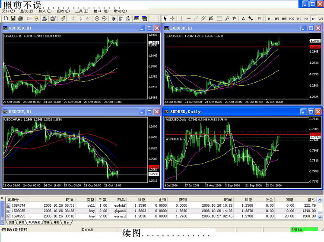Toggle the Chart Shift icon
The width and height of the screenshot is (324, 242).
pos(121,19)
